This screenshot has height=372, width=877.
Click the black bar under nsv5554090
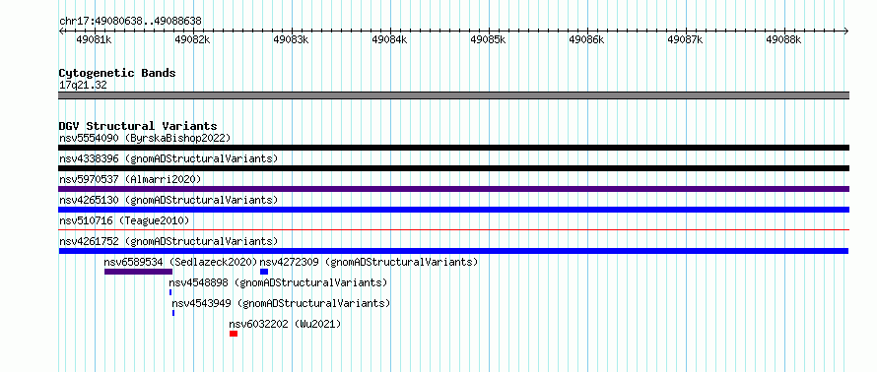tap(453, 148)
